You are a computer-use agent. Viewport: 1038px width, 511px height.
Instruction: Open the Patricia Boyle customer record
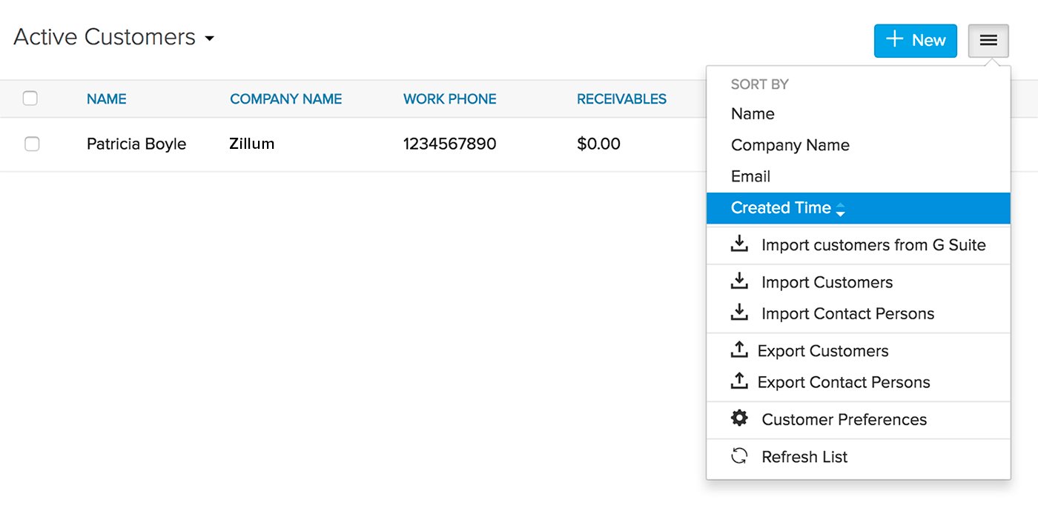pyautogui.click(x=136, y=144)
